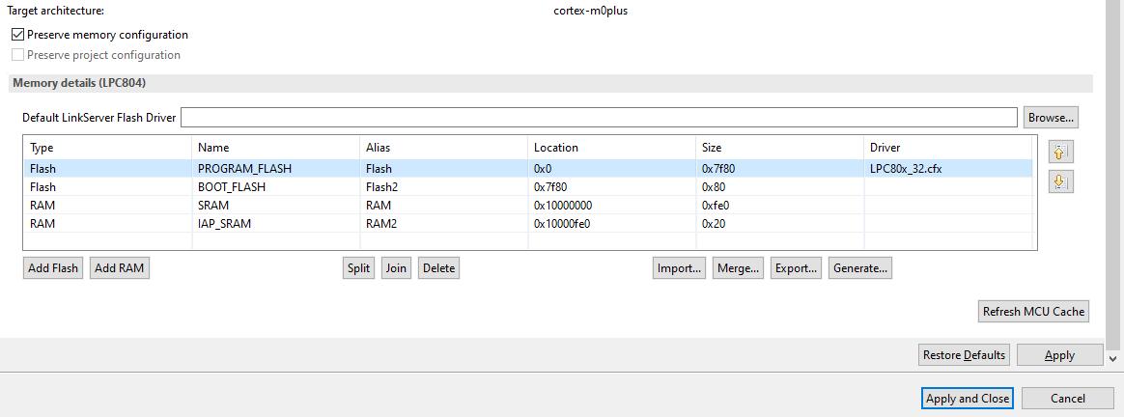Click the Location column header

tap(611, 148)
